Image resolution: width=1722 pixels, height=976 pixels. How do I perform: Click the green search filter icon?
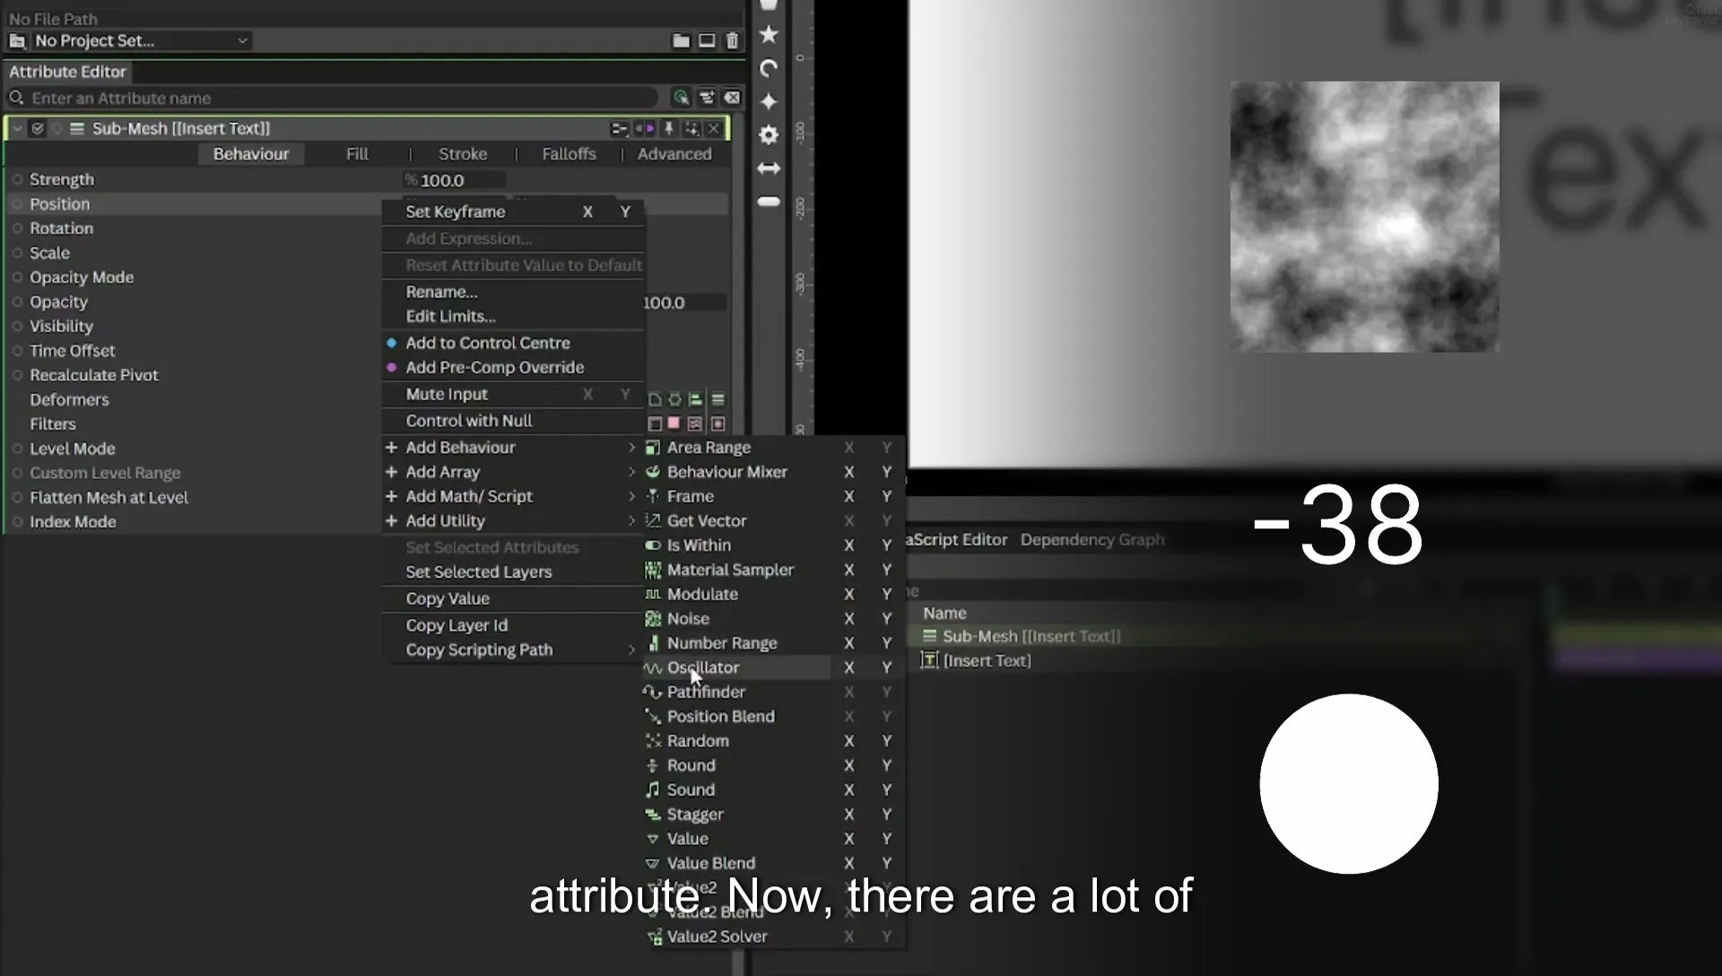click(x=681, y=98)
